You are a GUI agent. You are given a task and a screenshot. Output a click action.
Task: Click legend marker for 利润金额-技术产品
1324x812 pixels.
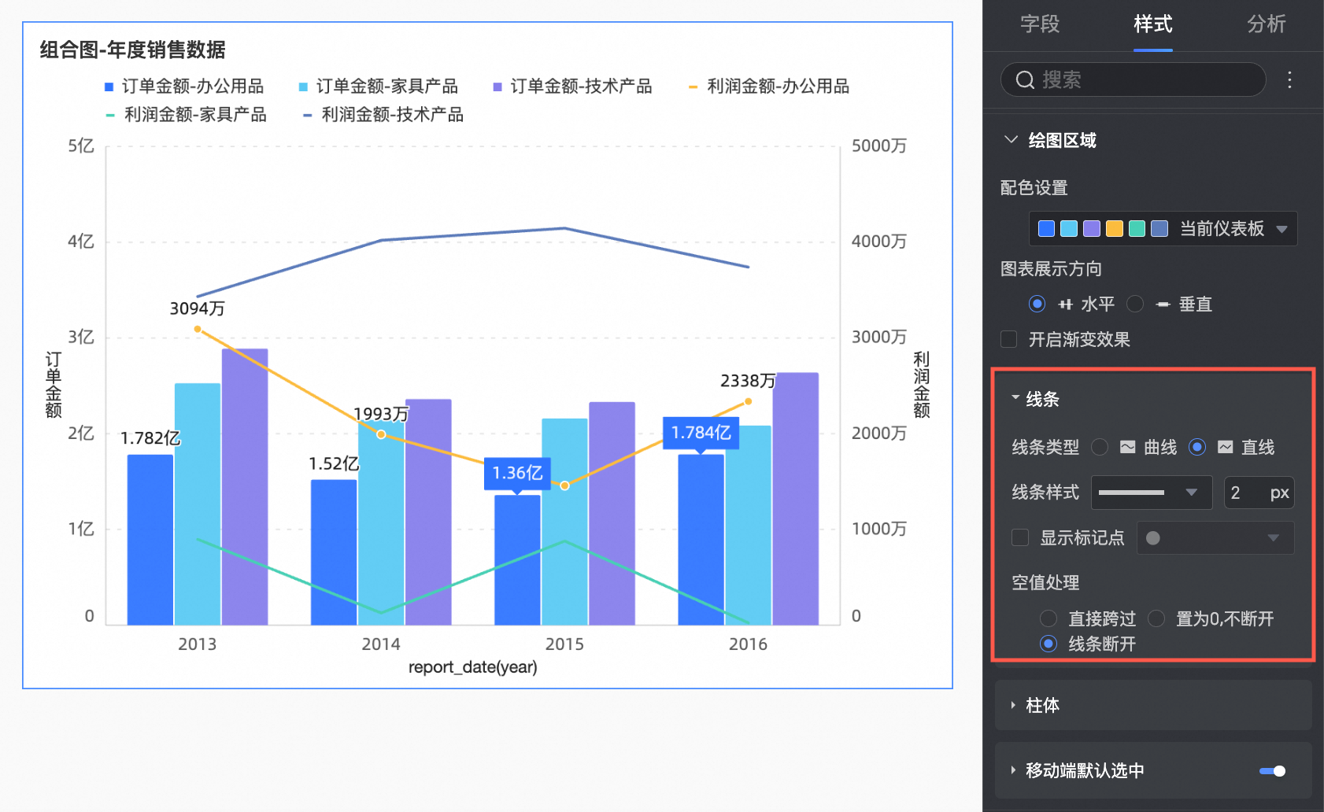click(308, 115)
